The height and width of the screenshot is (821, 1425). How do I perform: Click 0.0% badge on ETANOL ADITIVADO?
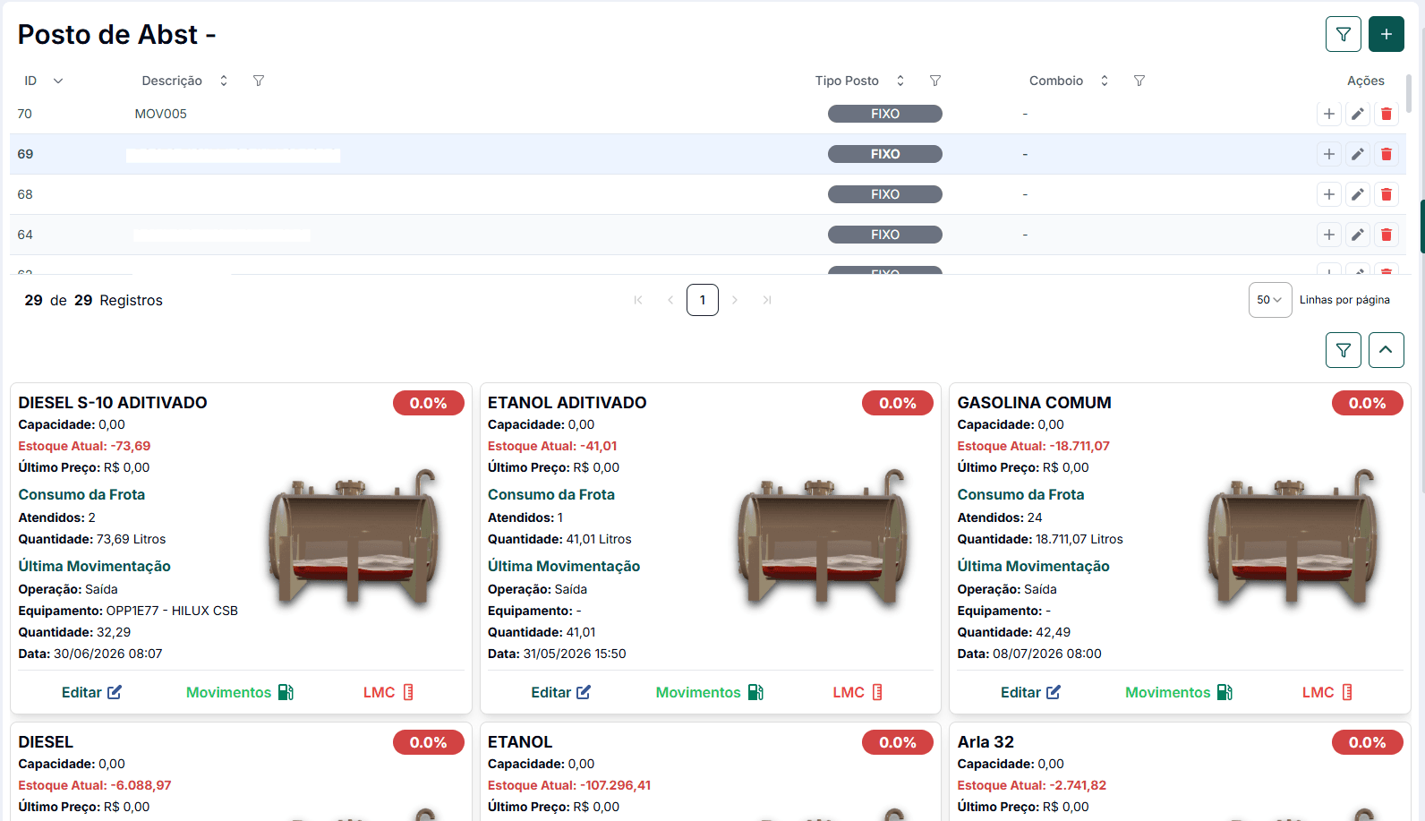[x=897, y=403]
